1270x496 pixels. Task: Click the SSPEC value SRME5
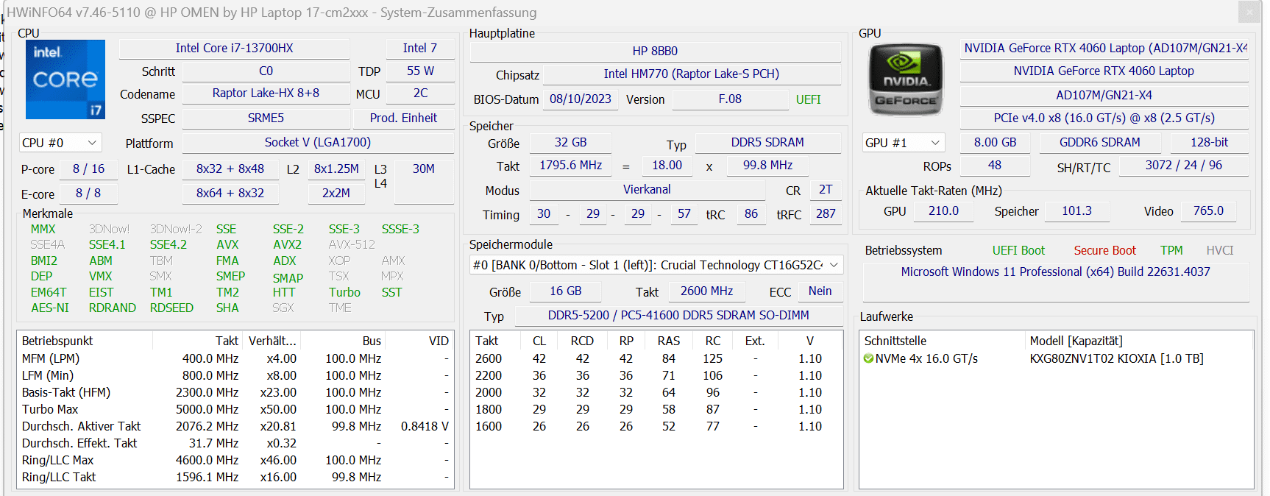click(x=266, y=118)
